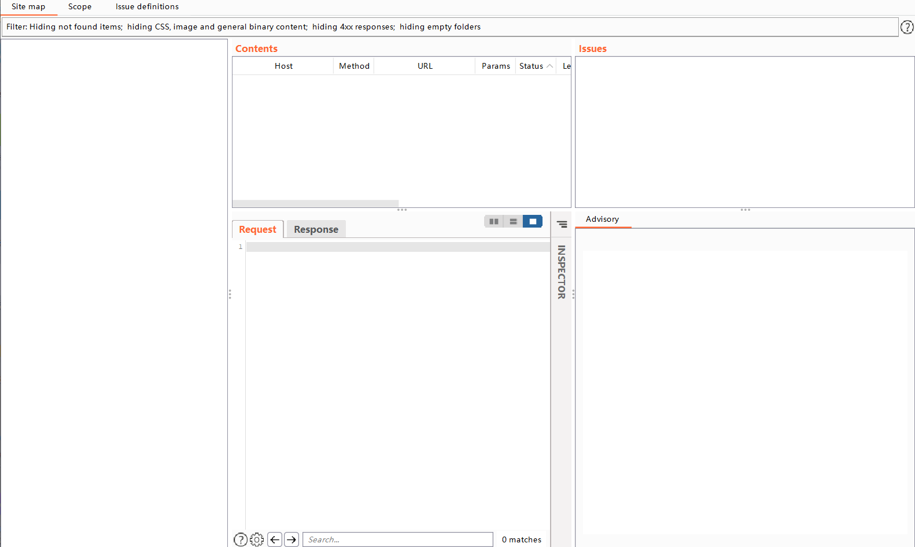915x547 pixels.
Task: Expand the Inspector panel icon
Action: [x=562, y=224]
